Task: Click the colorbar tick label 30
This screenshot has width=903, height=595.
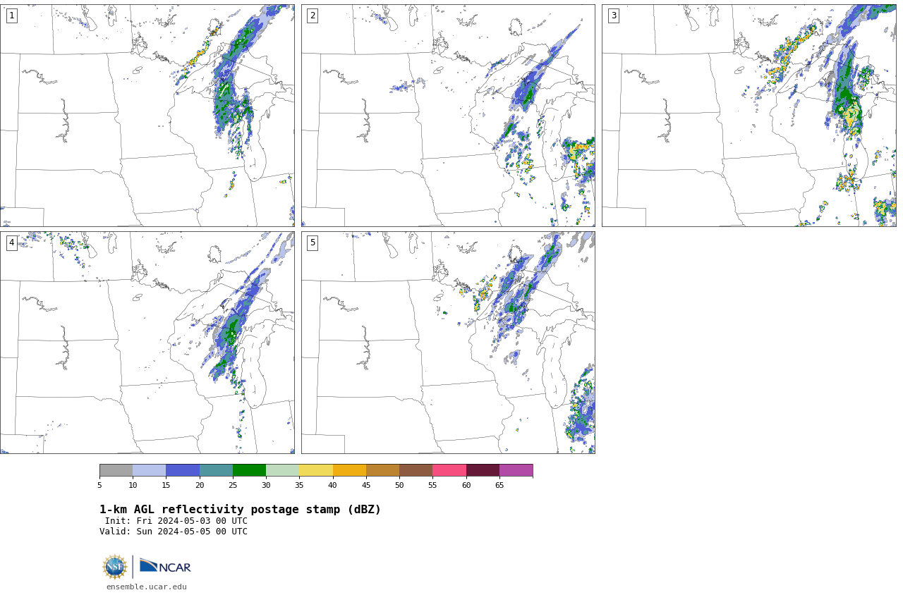Action: click(266, 485)
